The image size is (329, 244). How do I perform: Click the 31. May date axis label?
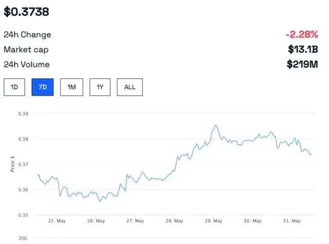click(291, 221)
